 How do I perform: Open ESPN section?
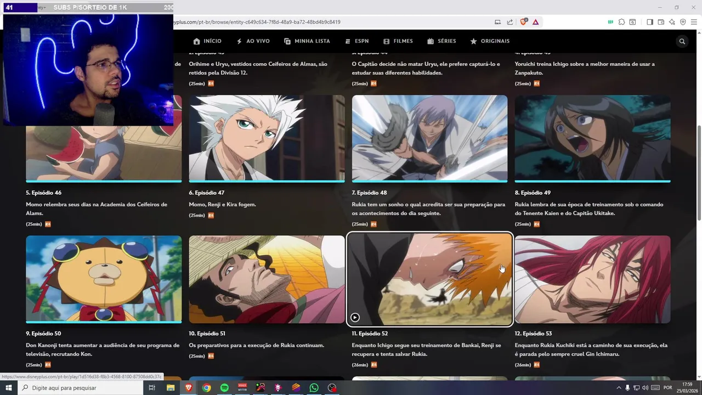[356, 41]
